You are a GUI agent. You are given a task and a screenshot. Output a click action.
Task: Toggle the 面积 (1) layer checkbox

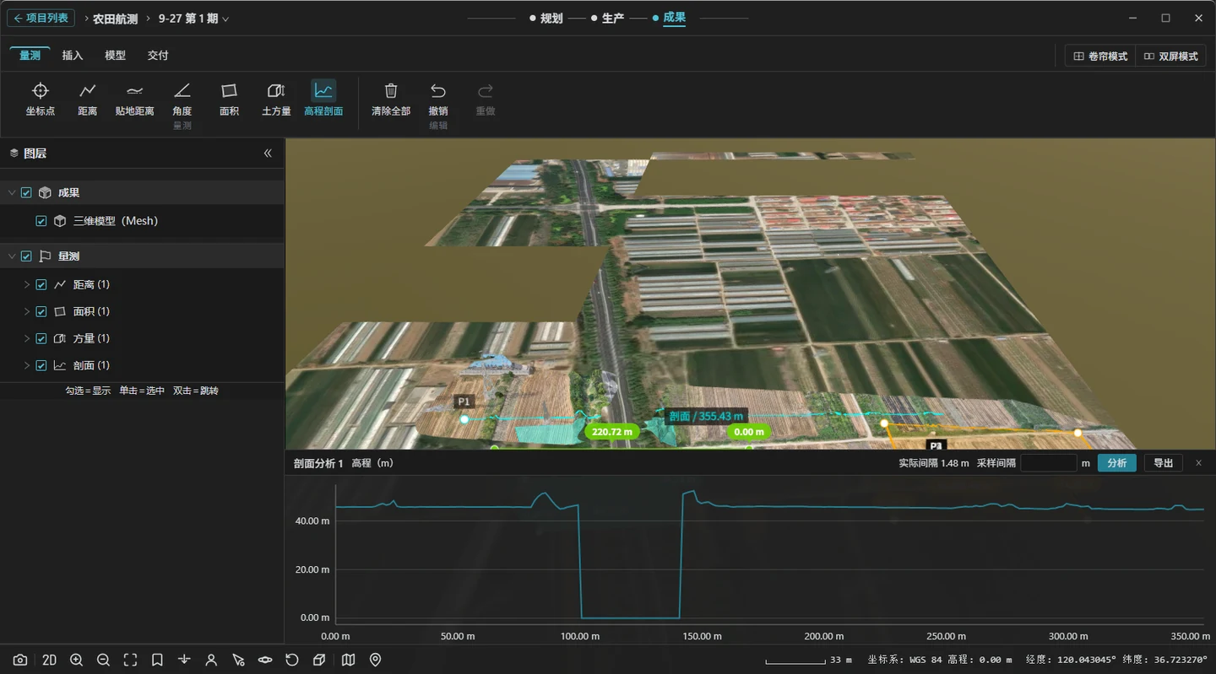41,312
